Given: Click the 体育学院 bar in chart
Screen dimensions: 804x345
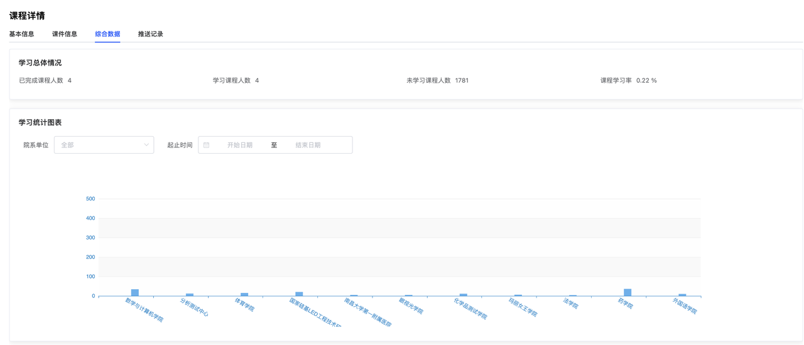Looking at the screenshot, I should (244, 294).
